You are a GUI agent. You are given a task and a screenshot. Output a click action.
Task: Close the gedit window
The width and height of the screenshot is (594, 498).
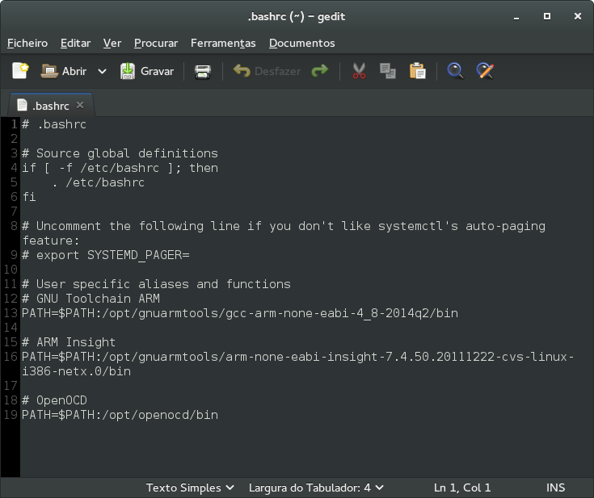[577, 16]
